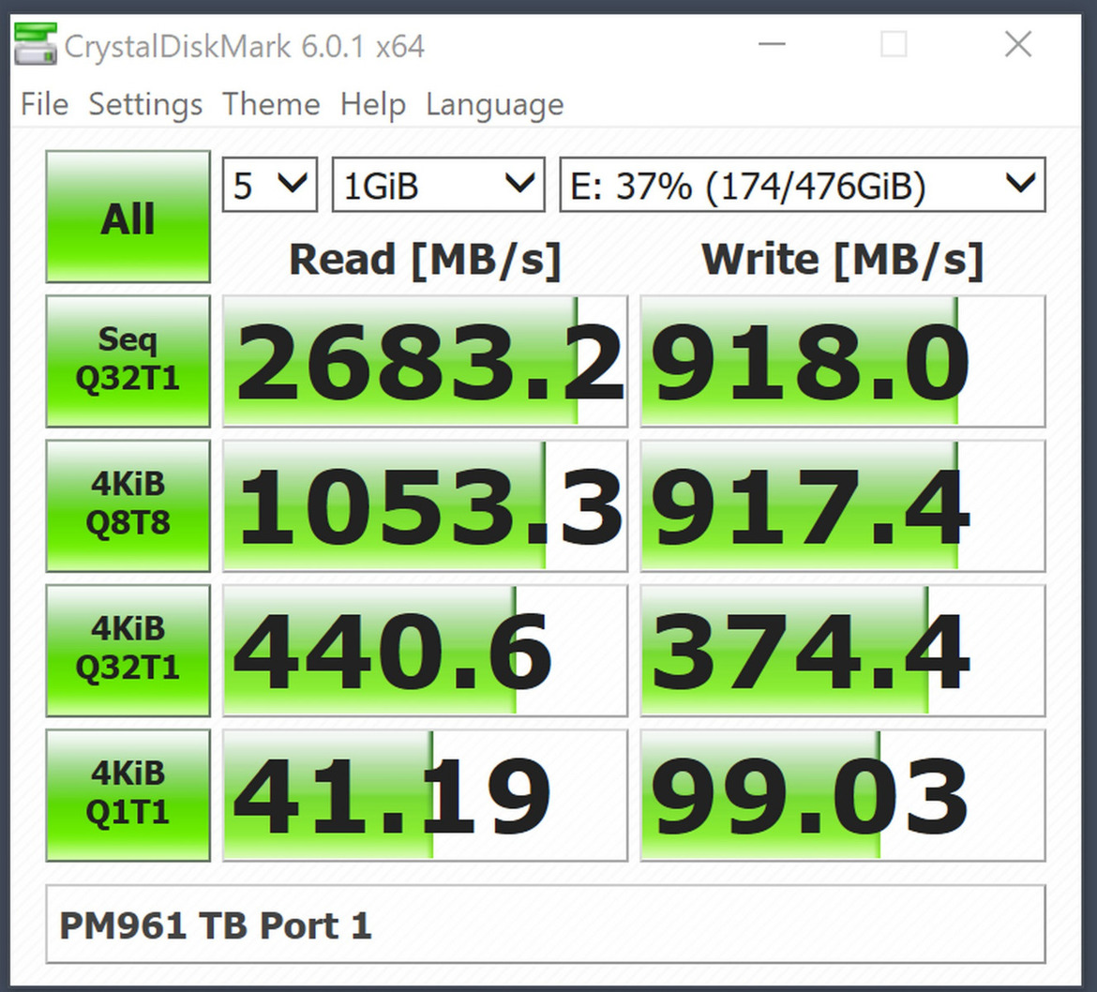Open the Language menu
The height and width of the screenshot is (992, 1097).
(495, 104)
